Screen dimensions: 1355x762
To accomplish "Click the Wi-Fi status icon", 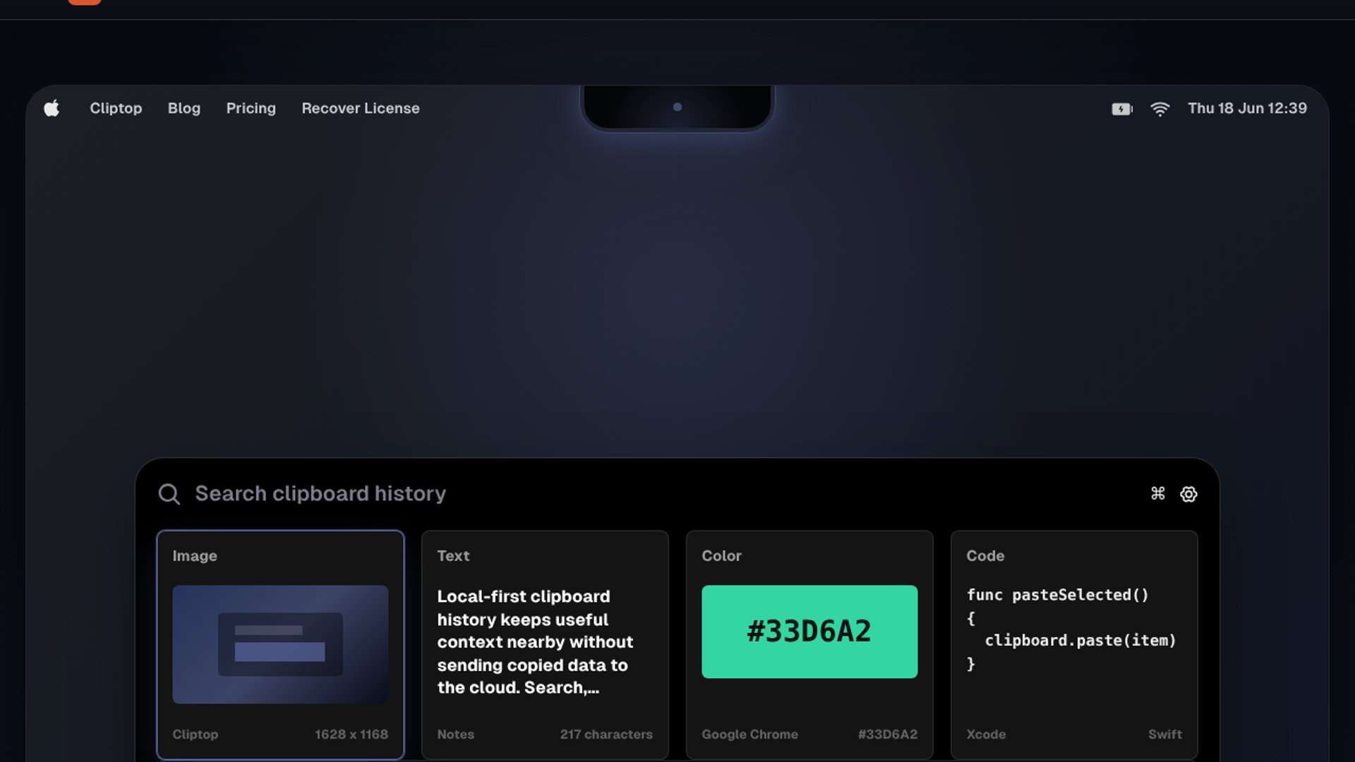I will tap(1160, 109).
